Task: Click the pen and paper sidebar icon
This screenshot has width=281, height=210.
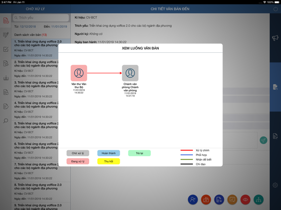Action: tap(6, 34)
